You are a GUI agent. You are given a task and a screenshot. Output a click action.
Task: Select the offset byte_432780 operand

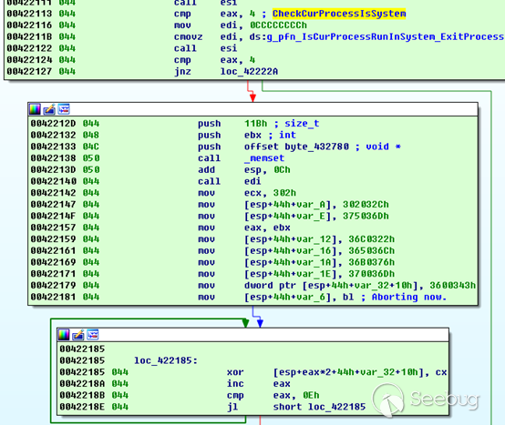click(x=296, y=147)
